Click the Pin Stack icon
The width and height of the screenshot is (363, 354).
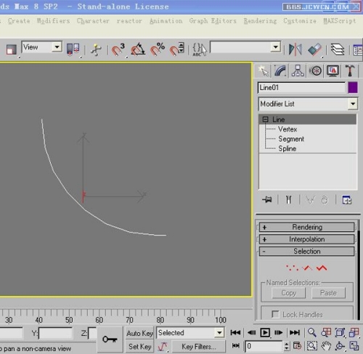pyautogui.click(x=267, y=200)
